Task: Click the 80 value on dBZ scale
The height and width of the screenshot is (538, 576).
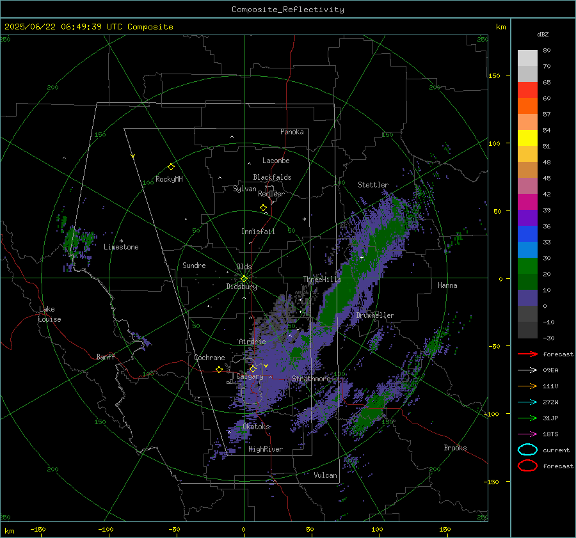Action: tap(547, 51)
